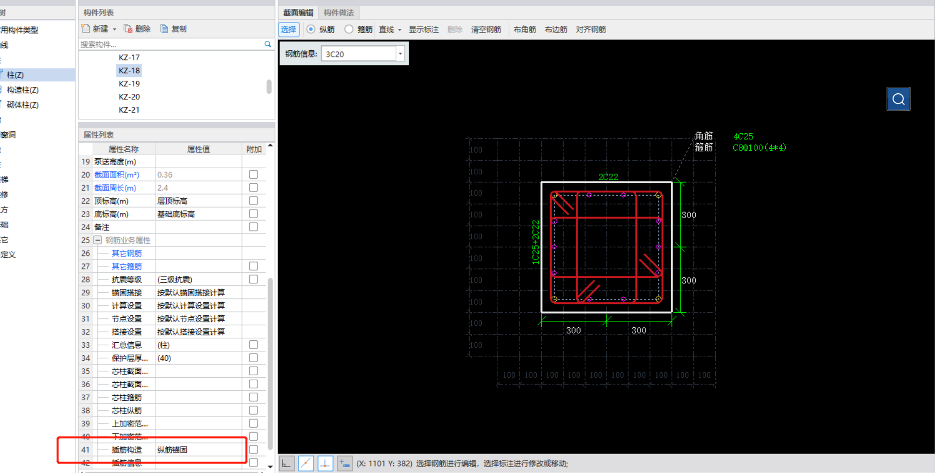Viewport: 935px width, 473px height.
Task: Click the 复制 copy component icon
Action: coord(164,29)
